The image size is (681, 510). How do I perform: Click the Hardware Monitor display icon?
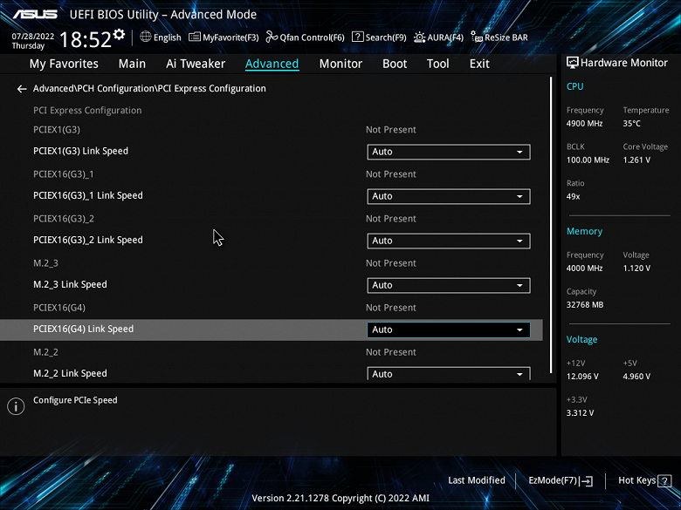(573, 63)
